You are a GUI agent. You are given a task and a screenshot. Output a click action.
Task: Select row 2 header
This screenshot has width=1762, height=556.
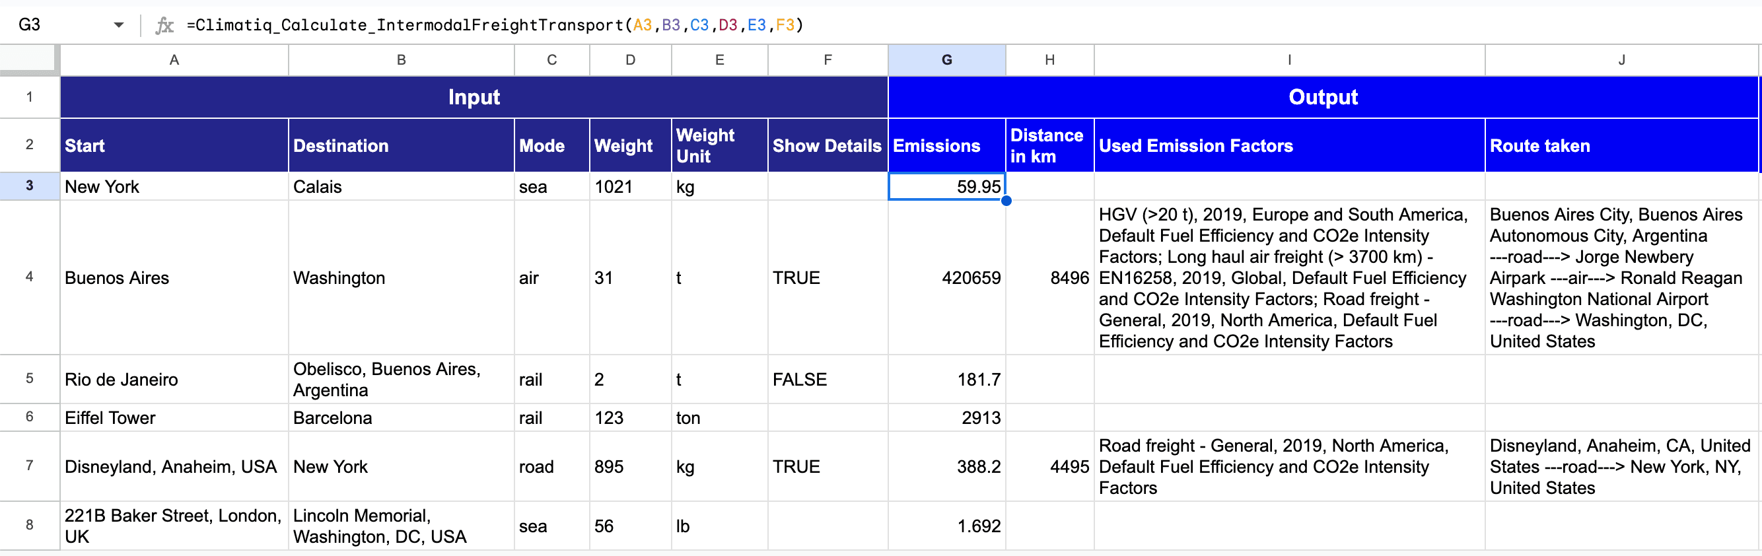click(30, 145)
